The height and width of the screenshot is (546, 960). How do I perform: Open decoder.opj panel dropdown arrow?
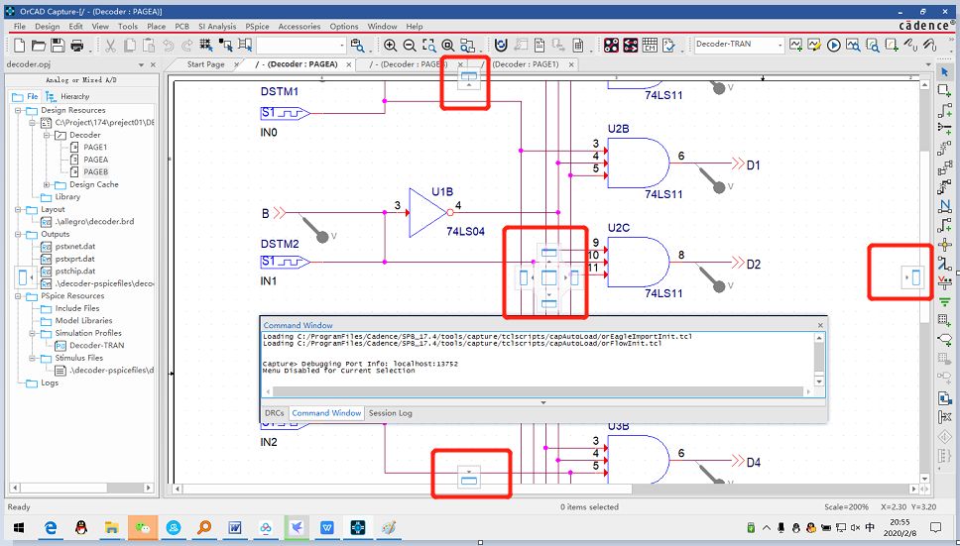142,64
